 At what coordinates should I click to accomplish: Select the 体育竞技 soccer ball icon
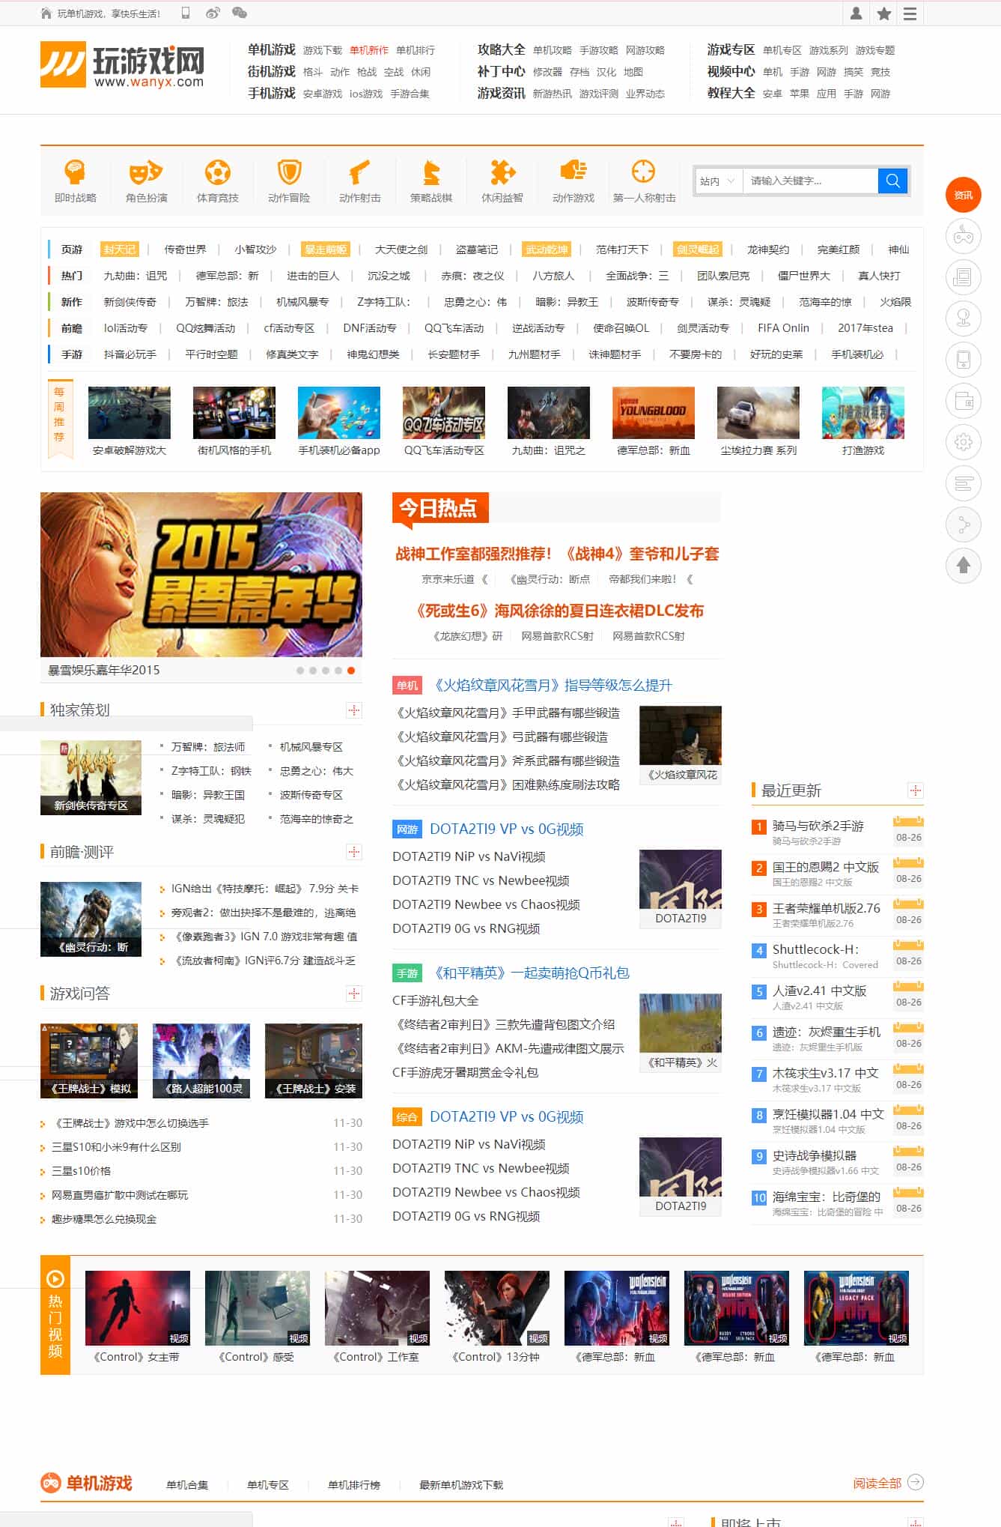(218, 172)
